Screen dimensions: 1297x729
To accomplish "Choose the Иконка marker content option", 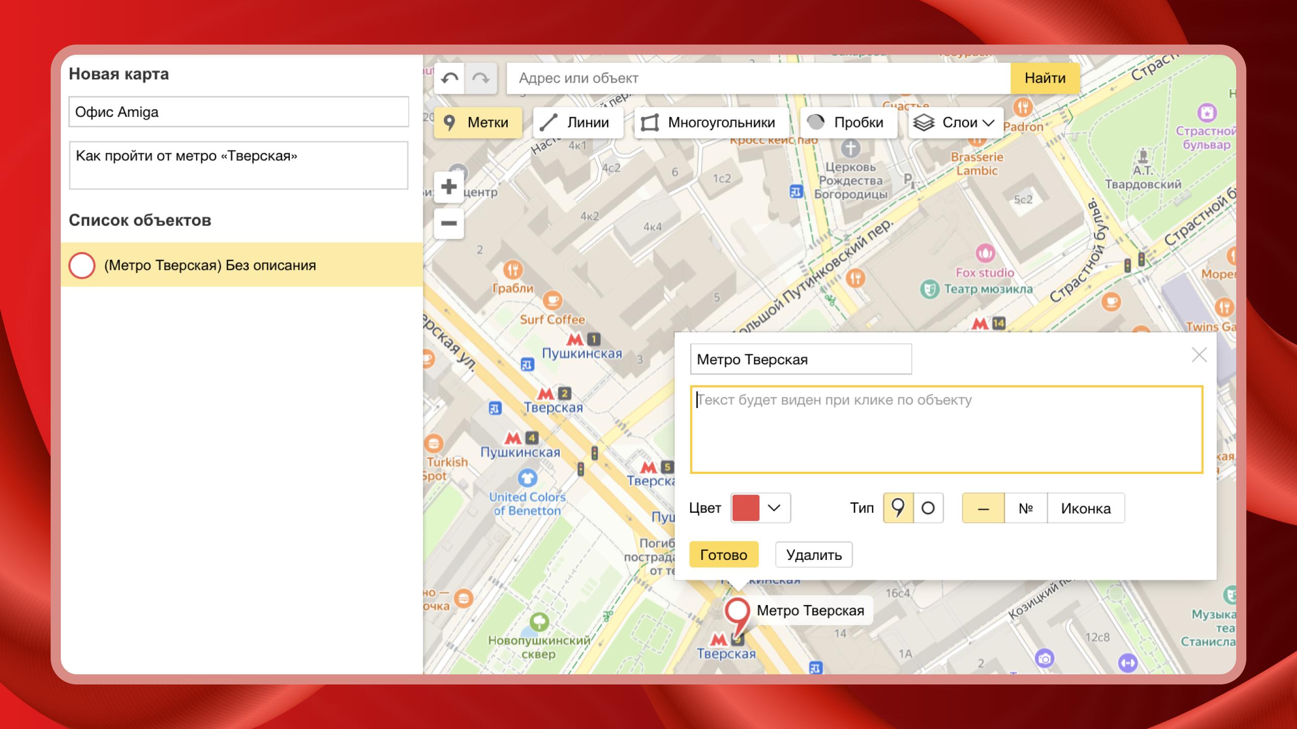I will [1086, 508].
